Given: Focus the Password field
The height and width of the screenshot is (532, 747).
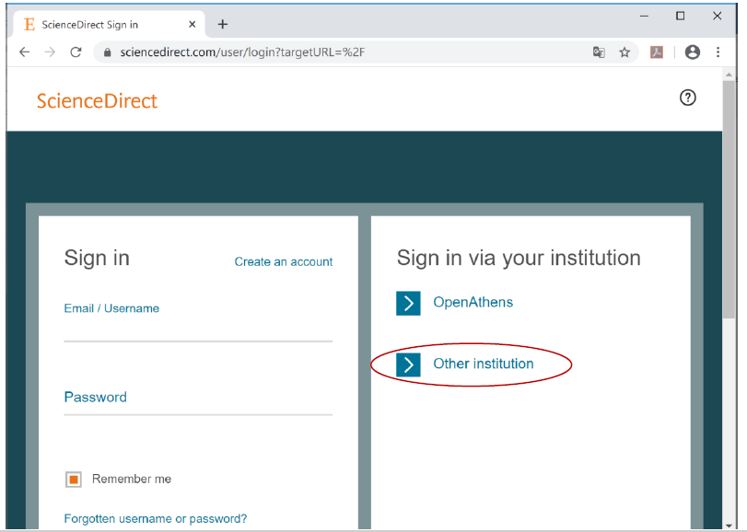Looking at the screenshot, I should coord(198,404).
